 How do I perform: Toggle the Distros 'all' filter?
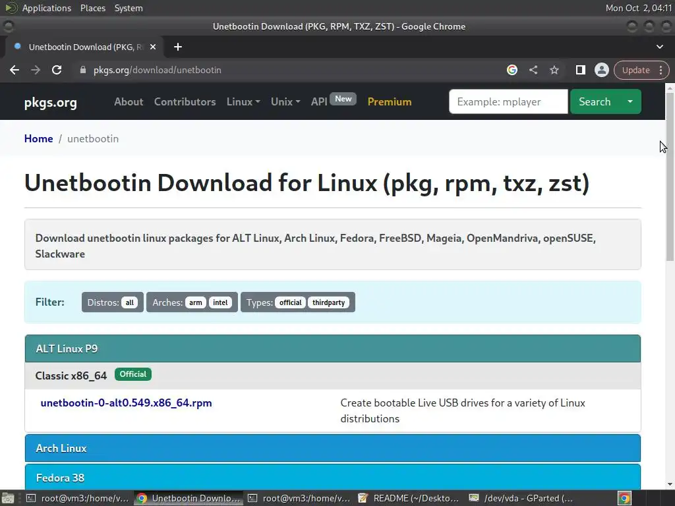[130, 302]
